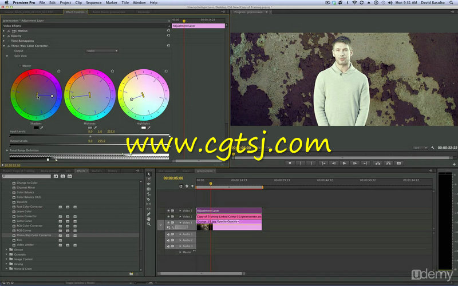Expand the Opacity effect properties
458x286 pixels.
(4, 35)
